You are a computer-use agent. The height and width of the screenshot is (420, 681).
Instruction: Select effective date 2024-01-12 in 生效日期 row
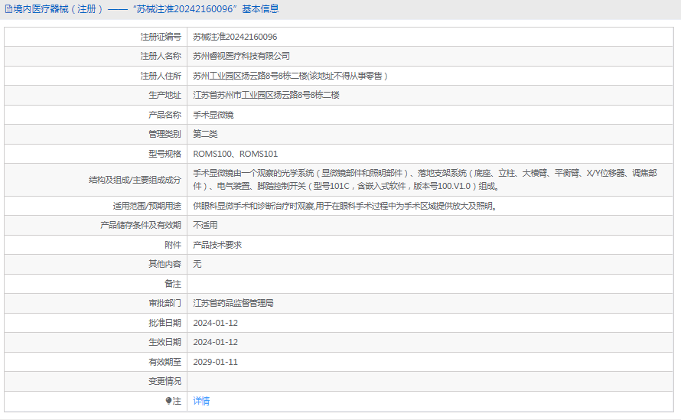[x=216, y=342]
